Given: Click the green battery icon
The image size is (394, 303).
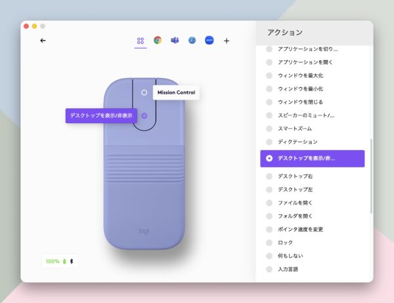Looking at the screenshot, I should [x=64, y=261].
